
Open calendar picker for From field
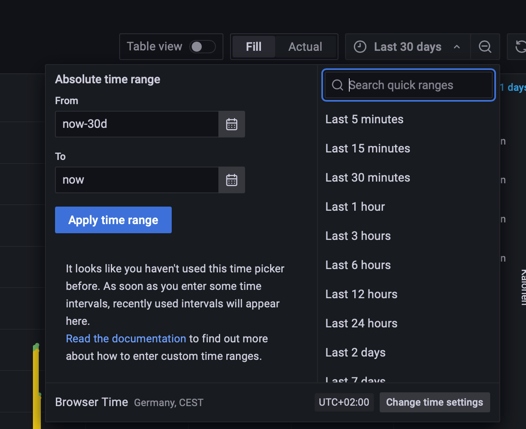tap(232, 124)
